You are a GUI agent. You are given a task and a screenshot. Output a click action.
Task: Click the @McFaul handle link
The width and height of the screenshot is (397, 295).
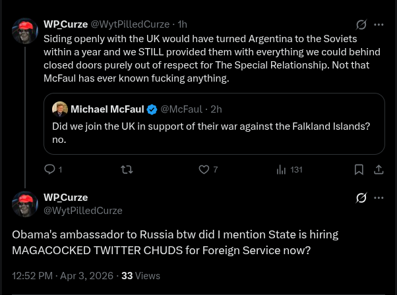pos(181,109)
